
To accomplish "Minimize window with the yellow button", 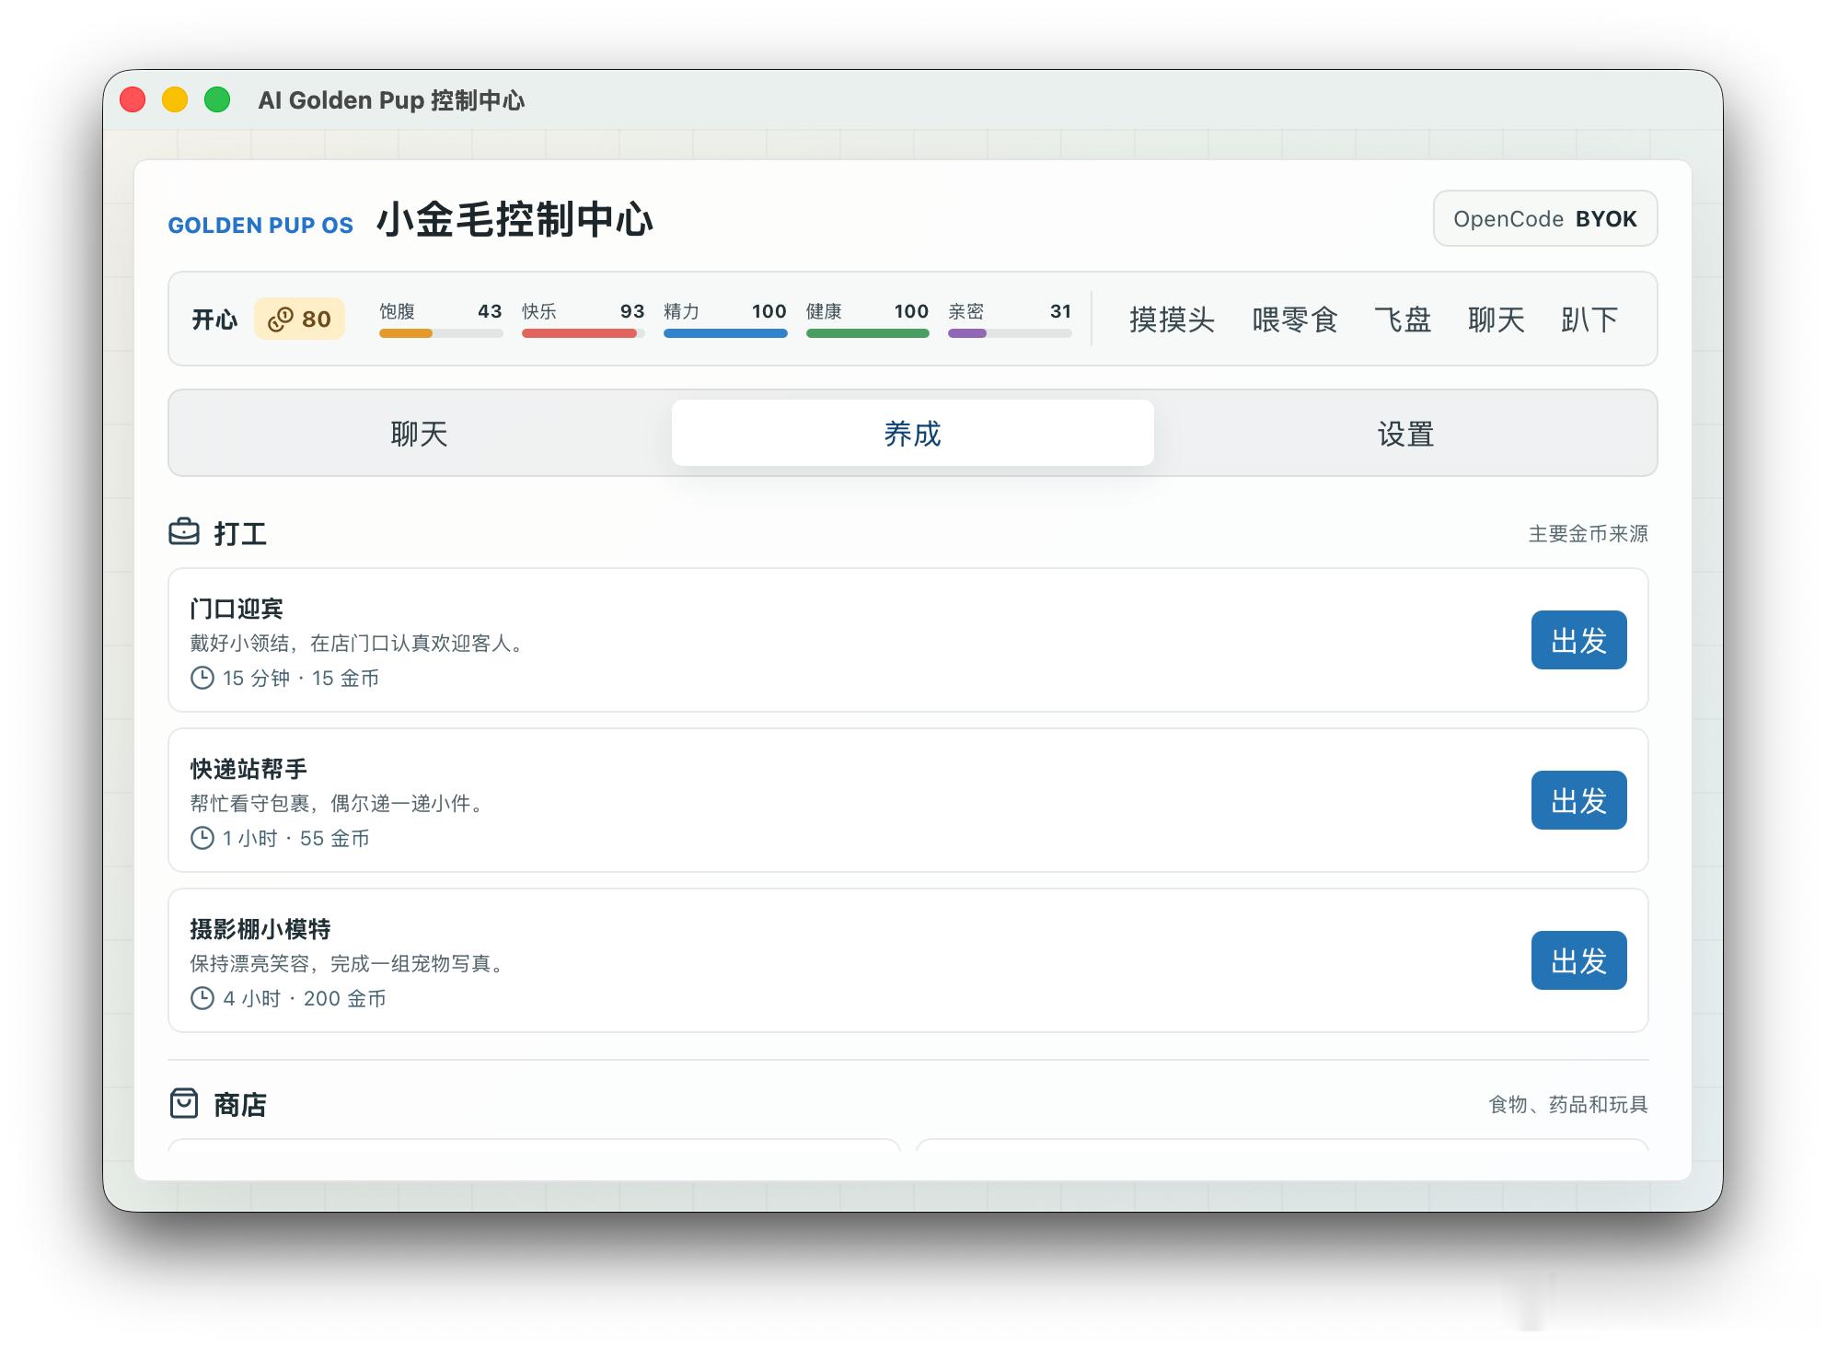I will coord(175,99).
